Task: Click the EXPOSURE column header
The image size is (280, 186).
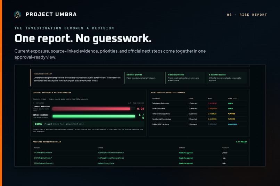Action: coord(156,98)
